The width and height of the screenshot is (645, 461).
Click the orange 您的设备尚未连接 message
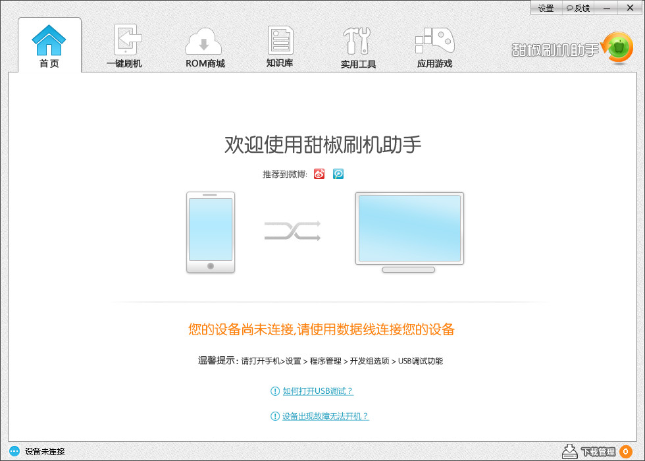click(x=321, y=329)
